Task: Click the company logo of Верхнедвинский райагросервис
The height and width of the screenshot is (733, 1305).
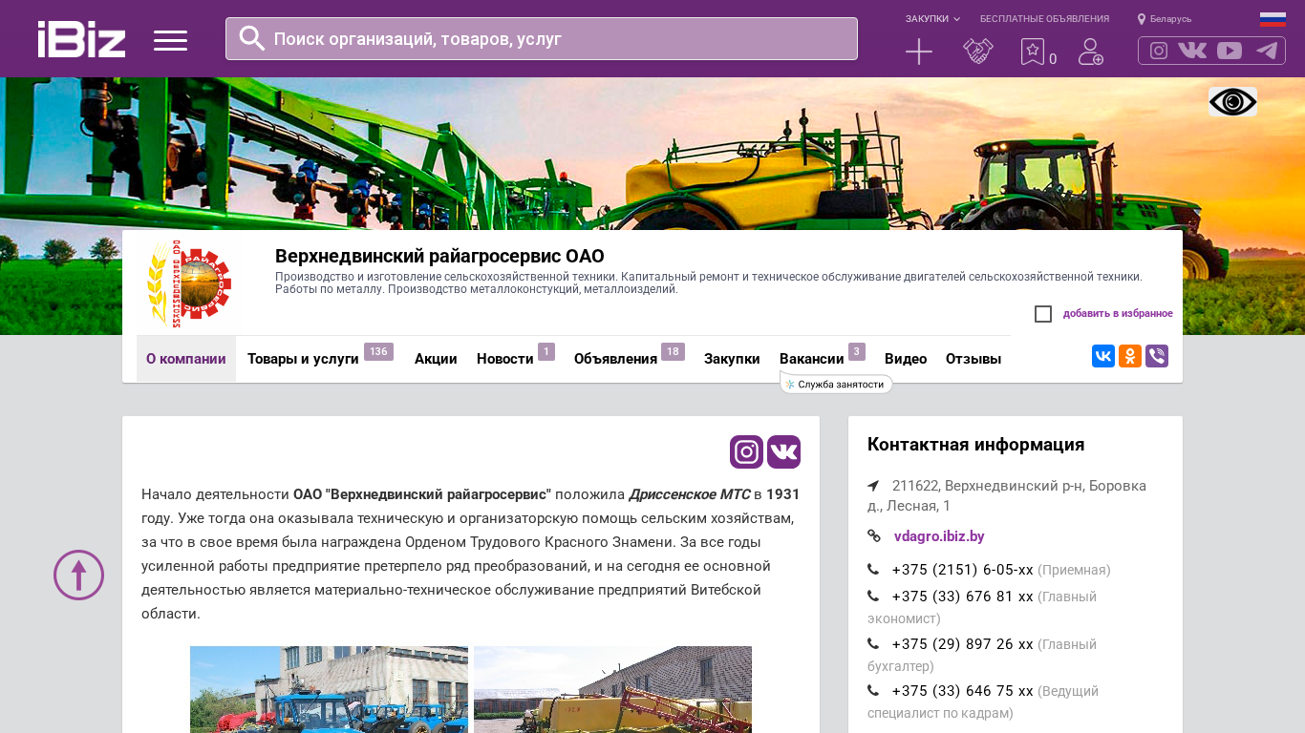Action: click(x=189, y=283)
